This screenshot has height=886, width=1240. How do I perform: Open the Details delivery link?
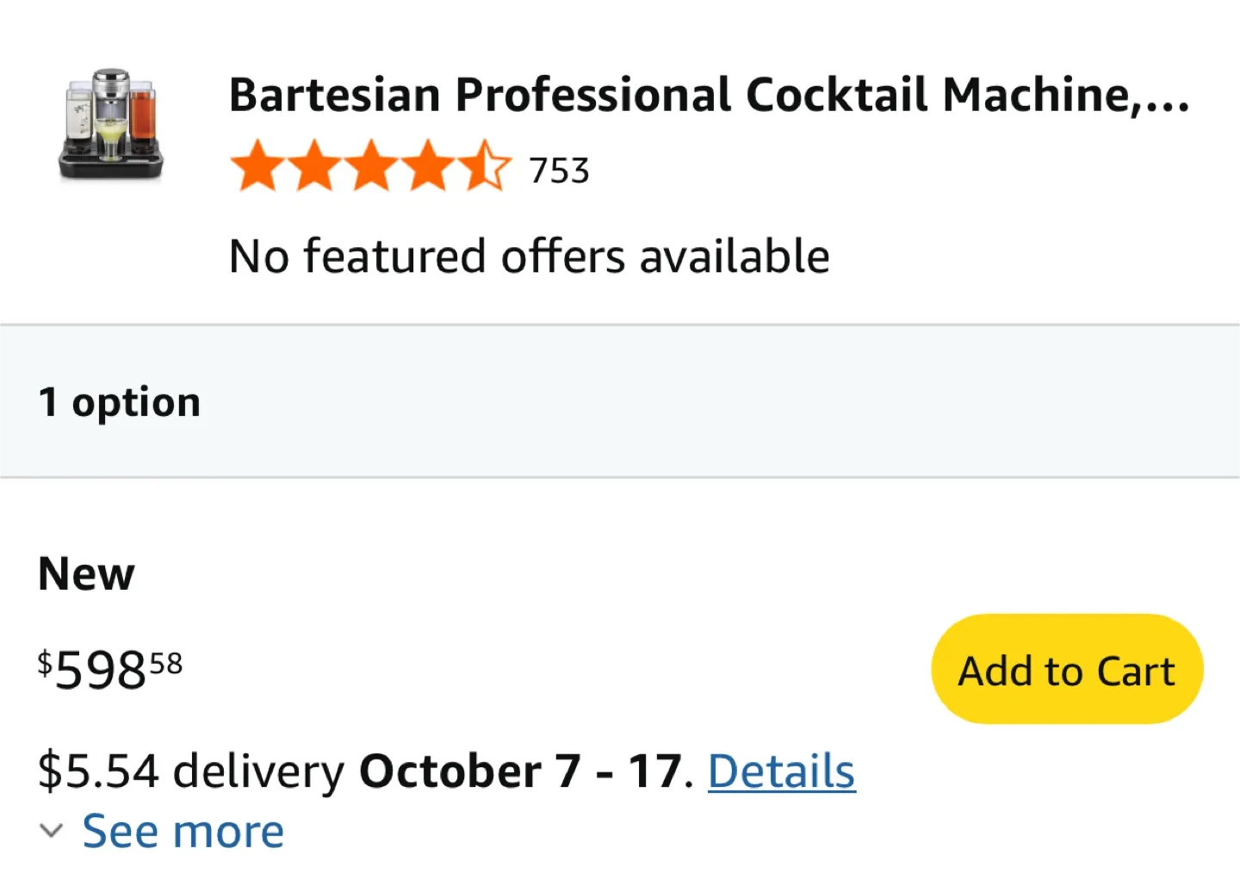tap(780, 771)
